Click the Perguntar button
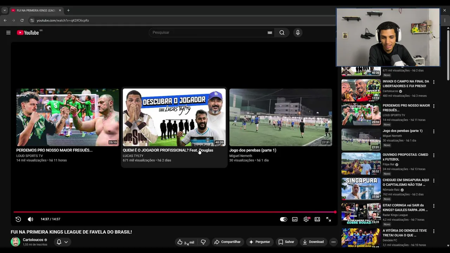Viewport: 450px width, 253px height. [x=259, y=242]
